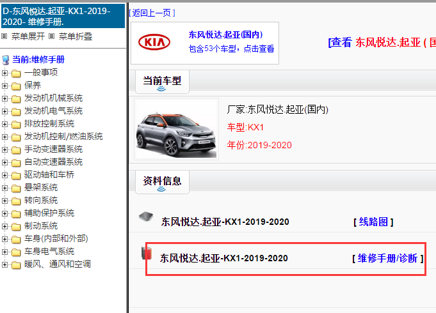Click the folder icon beside 转向系统
Viewport: 436px width, 313px height.
click(16, 201)
